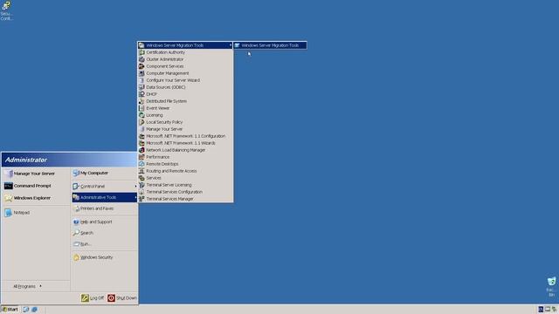Expand the Control Panel submenu arrow
Image resolution: width=559 pixels, height=314 pixels.
tap(135, 186)
